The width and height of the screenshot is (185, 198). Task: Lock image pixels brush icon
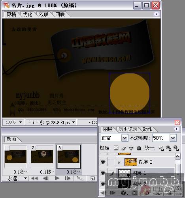click(124, 148)
